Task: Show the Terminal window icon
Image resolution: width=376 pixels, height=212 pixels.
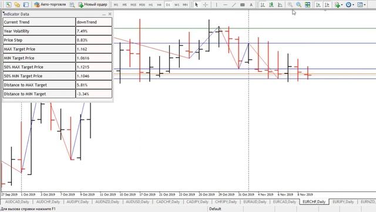Action: [x=26, y=5]
